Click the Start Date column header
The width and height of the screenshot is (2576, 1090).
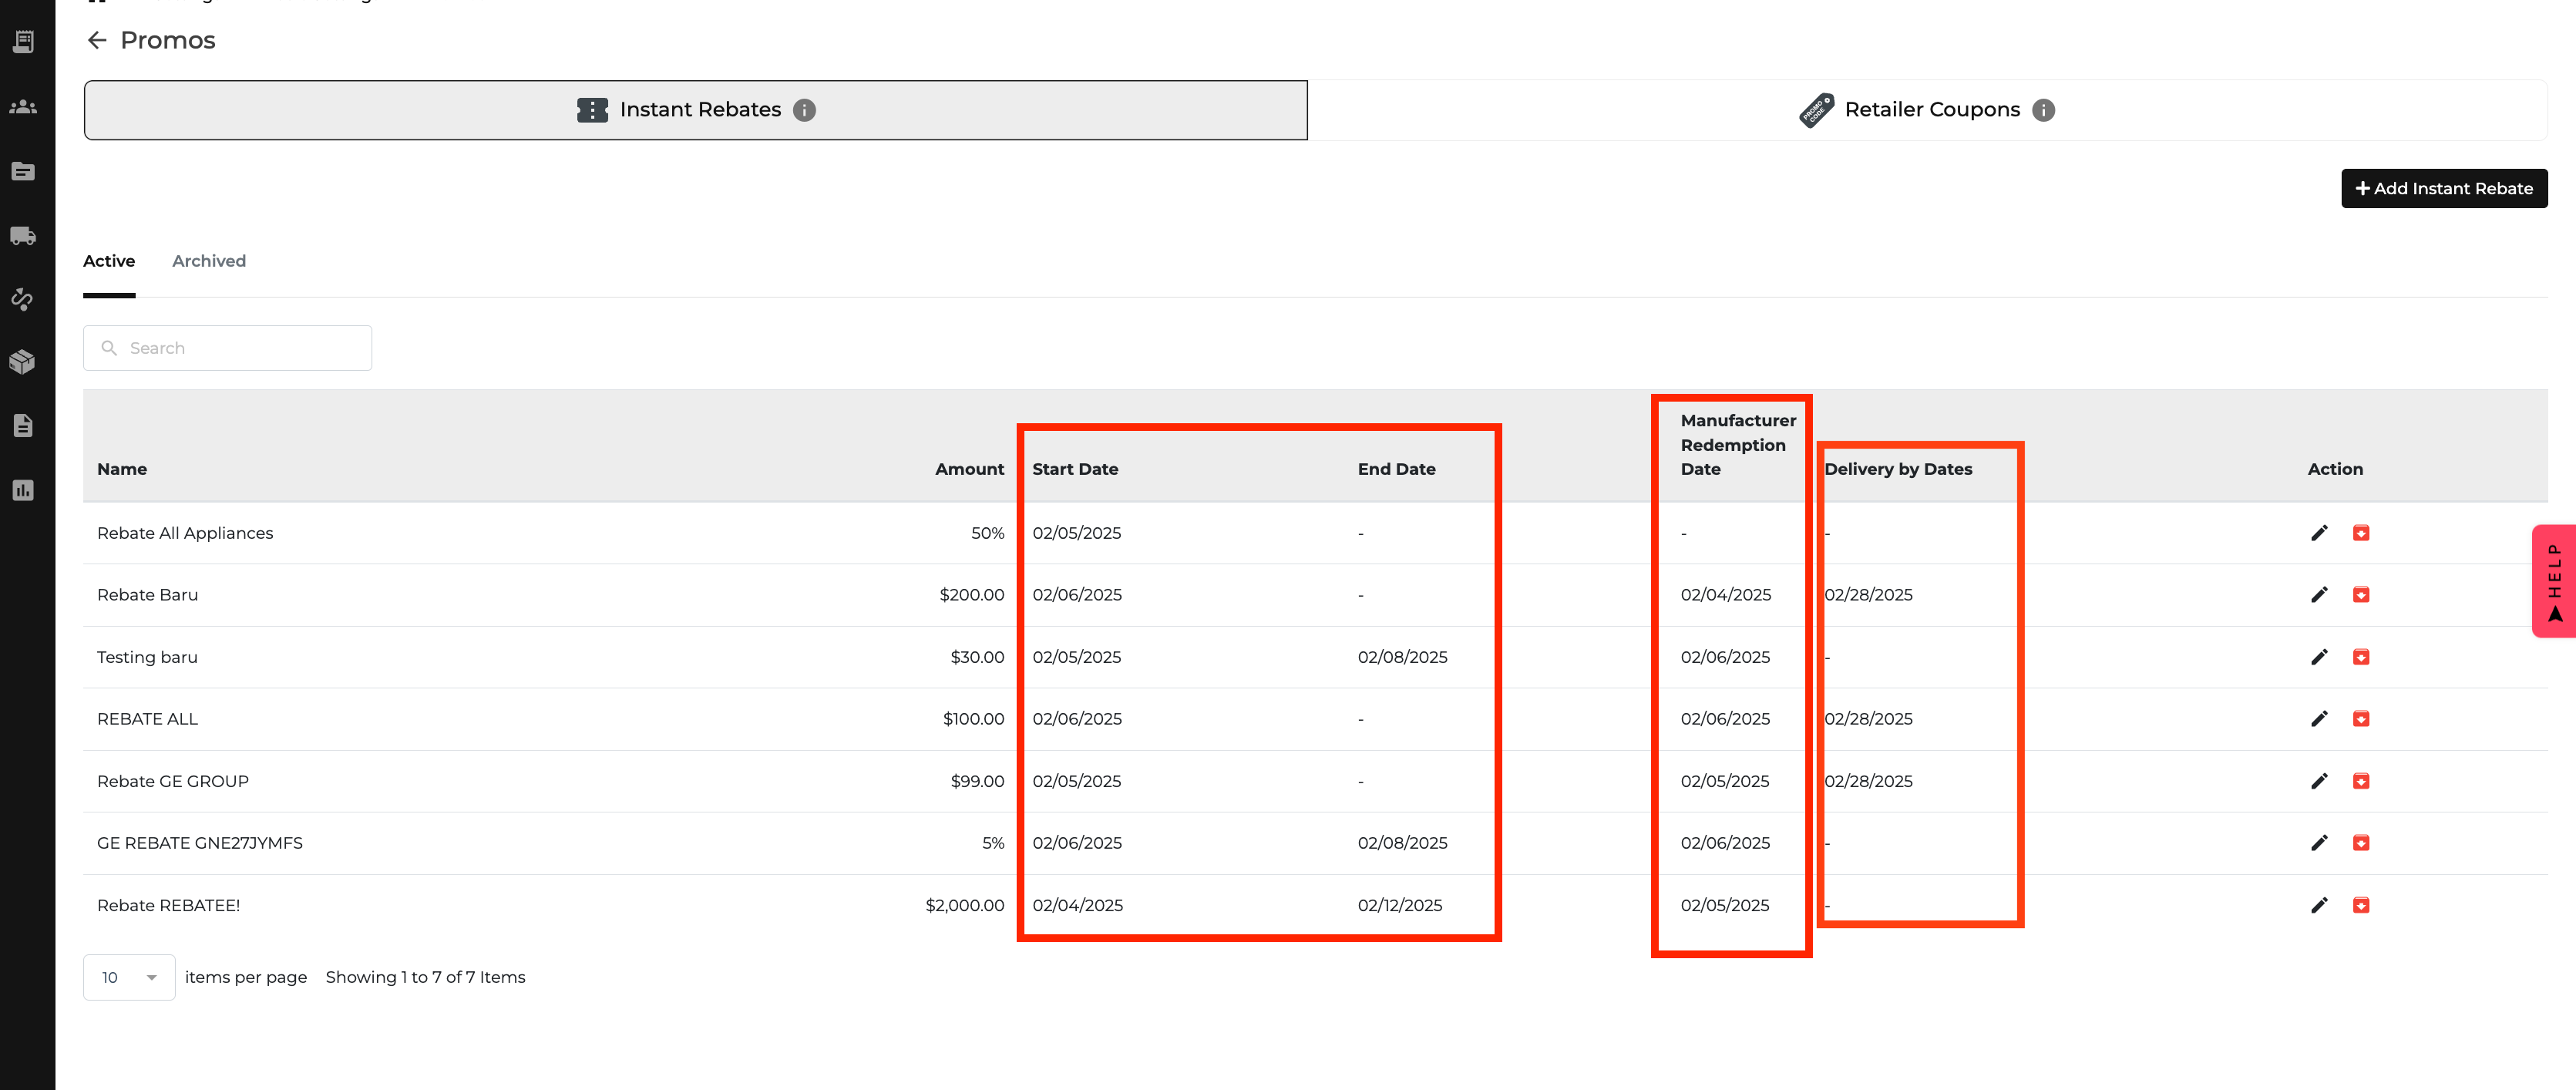(1075, 469)
